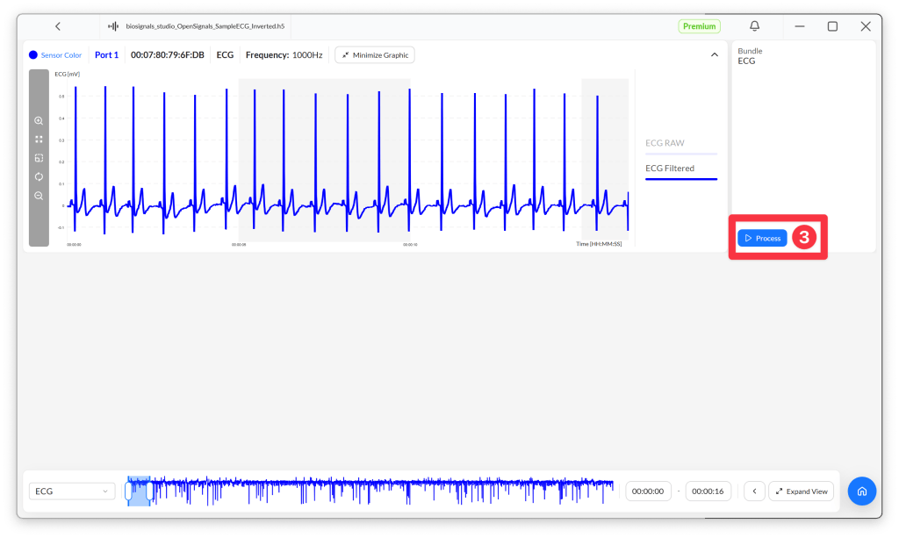
Task: Close the application window
Action: (866, 26)
